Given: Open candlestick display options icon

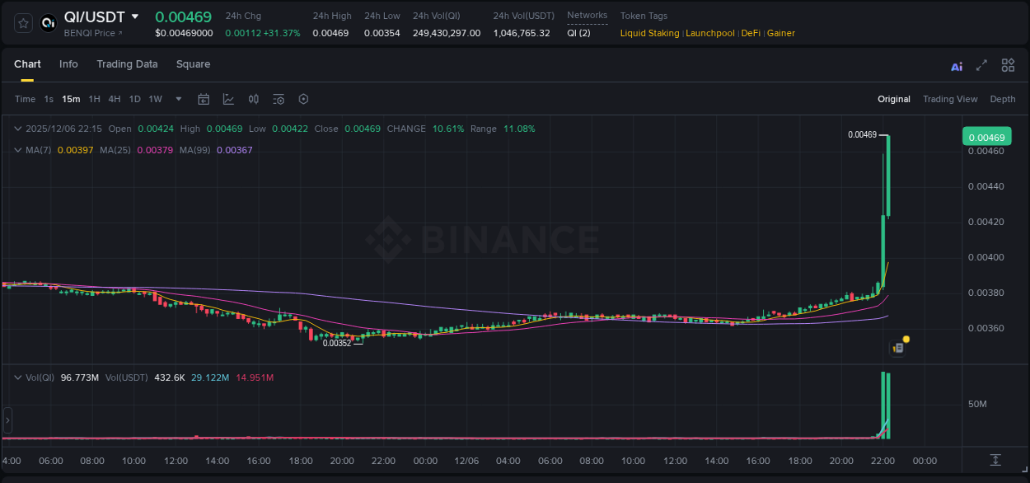Looking at the screenshot, I should [253, 99].
